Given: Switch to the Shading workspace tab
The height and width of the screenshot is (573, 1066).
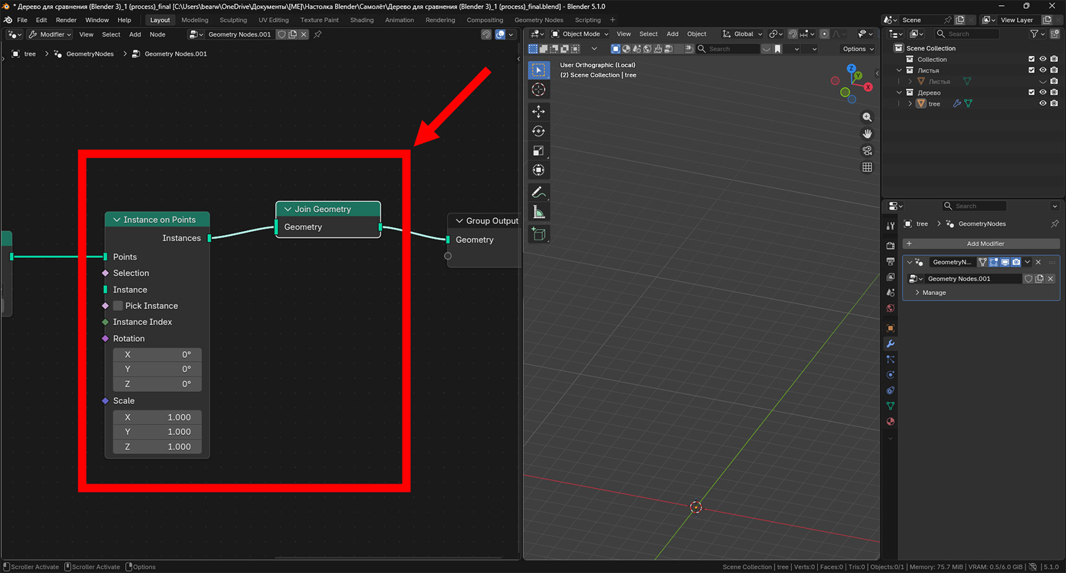Looking at the screenshot, I should coord(362,20).
